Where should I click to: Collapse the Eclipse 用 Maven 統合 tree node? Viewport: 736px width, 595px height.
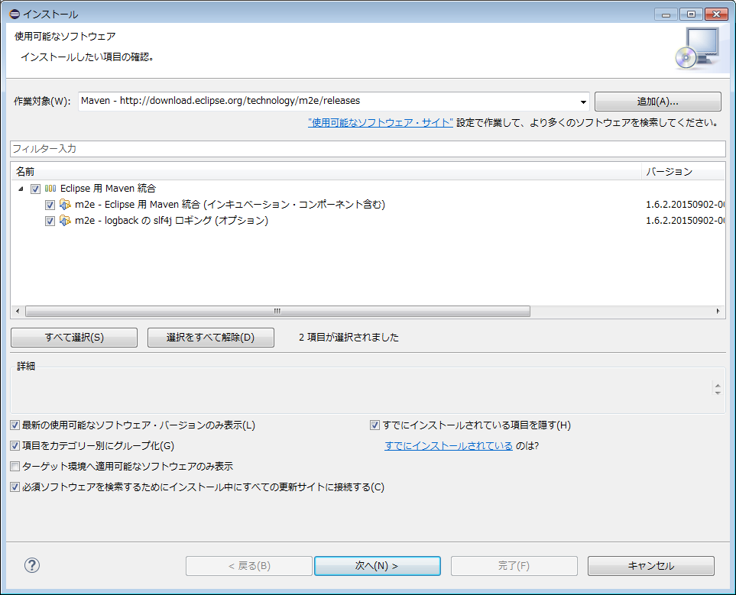21,189
